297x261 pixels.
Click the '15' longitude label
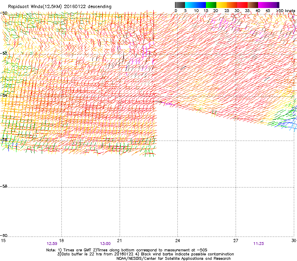tap(3, 241)
